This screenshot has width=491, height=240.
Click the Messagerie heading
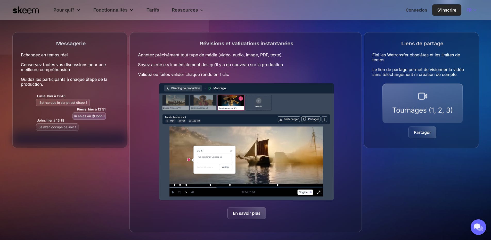coord(71,44)
